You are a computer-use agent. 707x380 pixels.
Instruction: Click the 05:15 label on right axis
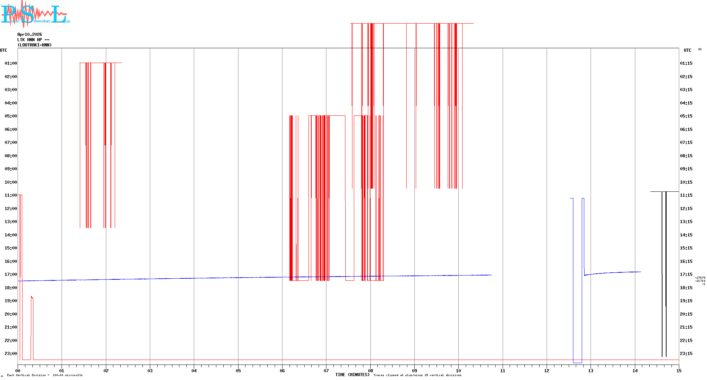tap(686, 116)
